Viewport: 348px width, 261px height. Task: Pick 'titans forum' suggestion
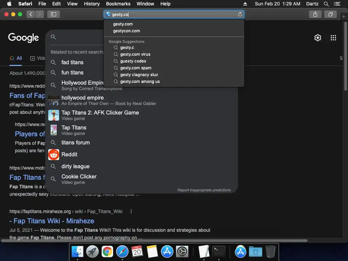[142, 142]
